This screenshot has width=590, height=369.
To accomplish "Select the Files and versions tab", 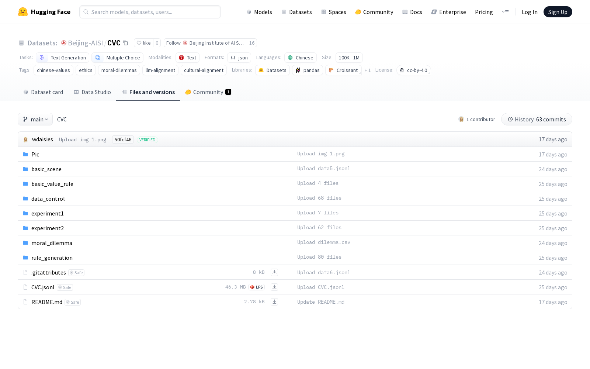I will pos(148,92).
